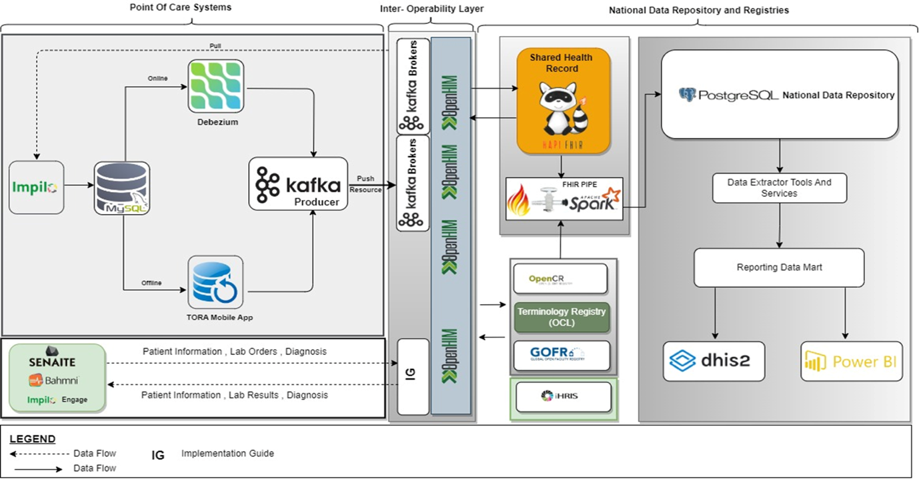Viewport: 921px width, 491px height.
Task: Select the 'Debezium' caption text
Action: (x=217, y=123)
